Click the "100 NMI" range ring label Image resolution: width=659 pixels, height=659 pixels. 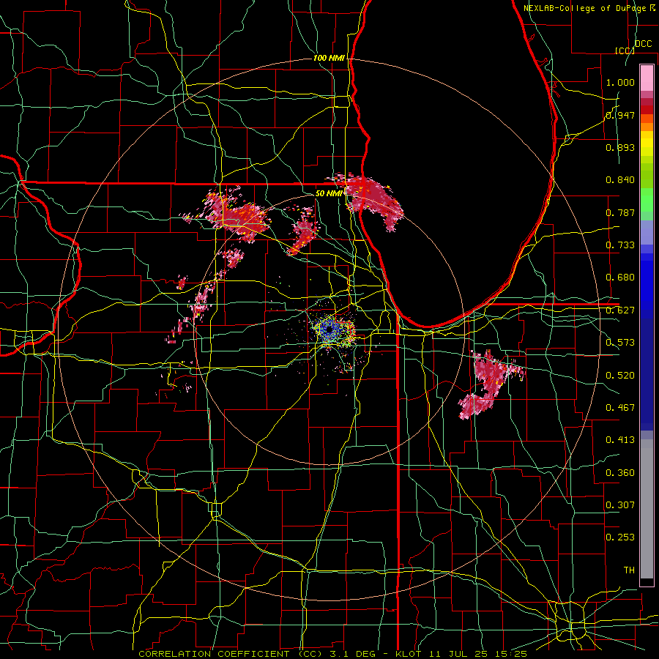329,58
